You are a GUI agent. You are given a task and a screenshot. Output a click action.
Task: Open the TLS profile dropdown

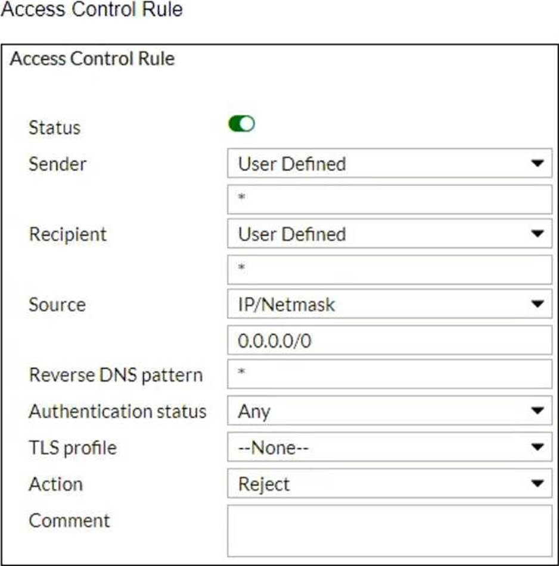point(389,448)
